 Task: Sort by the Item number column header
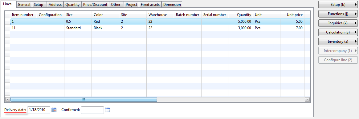24,15
